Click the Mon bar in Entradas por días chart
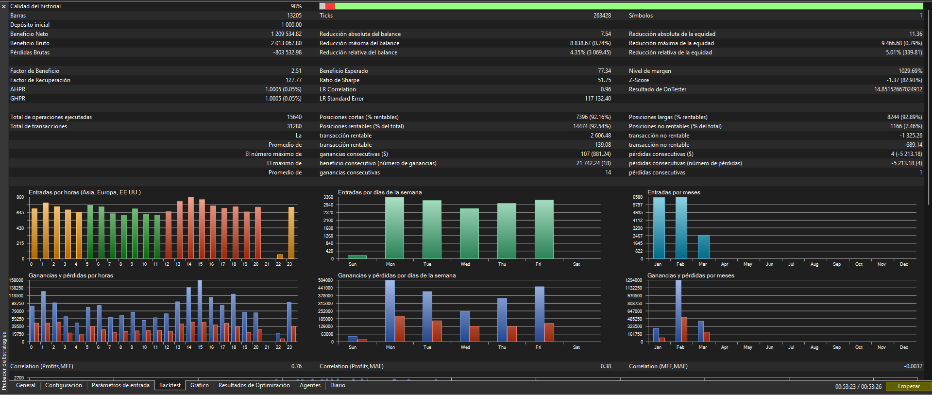Image resolution: width=932 pixels, height=395 pixels. [x=394, y=228]
